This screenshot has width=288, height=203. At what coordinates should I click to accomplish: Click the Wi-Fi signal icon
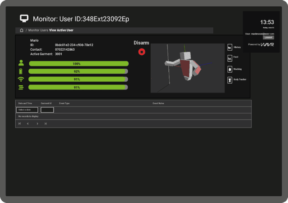tap(21, 79)
